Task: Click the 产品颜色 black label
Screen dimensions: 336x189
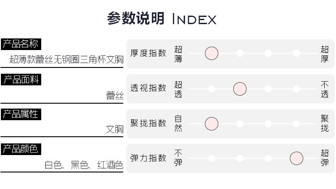Action: (x=21, y=149)
